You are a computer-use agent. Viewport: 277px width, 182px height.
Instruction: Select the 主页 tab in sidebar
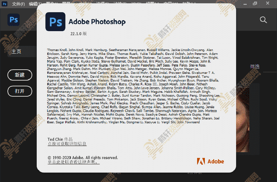[16, 51]
